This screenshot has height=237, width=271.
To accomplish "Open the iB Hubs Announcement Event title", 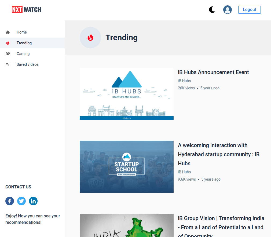I will tap(213, 72).
